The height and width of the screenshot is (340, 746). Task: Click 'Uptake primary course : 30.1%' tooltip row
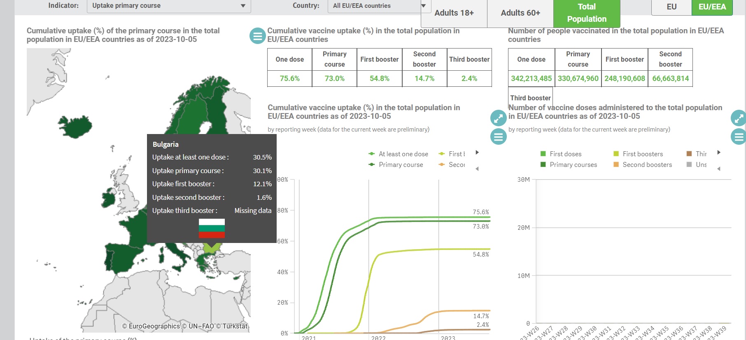pos(212,171)
